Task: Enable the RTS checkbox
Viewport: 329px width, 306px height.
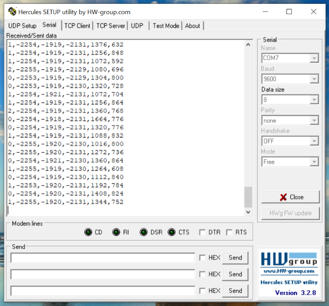Action: point(230,232)
